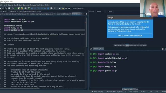The width and height of the screenshot is (166, 93).
Task: Click the Step into function debug icon
Action: [39, 9]
